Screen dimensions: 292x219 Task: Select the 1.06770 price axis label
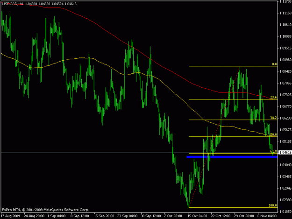click(x=285, y=106)
